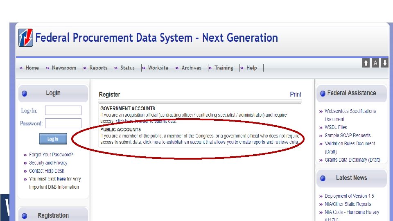Screen dimensions: 393x221
Task: Open NIA Code Hurricane Harvey news link
Action: tap(352, 215)
